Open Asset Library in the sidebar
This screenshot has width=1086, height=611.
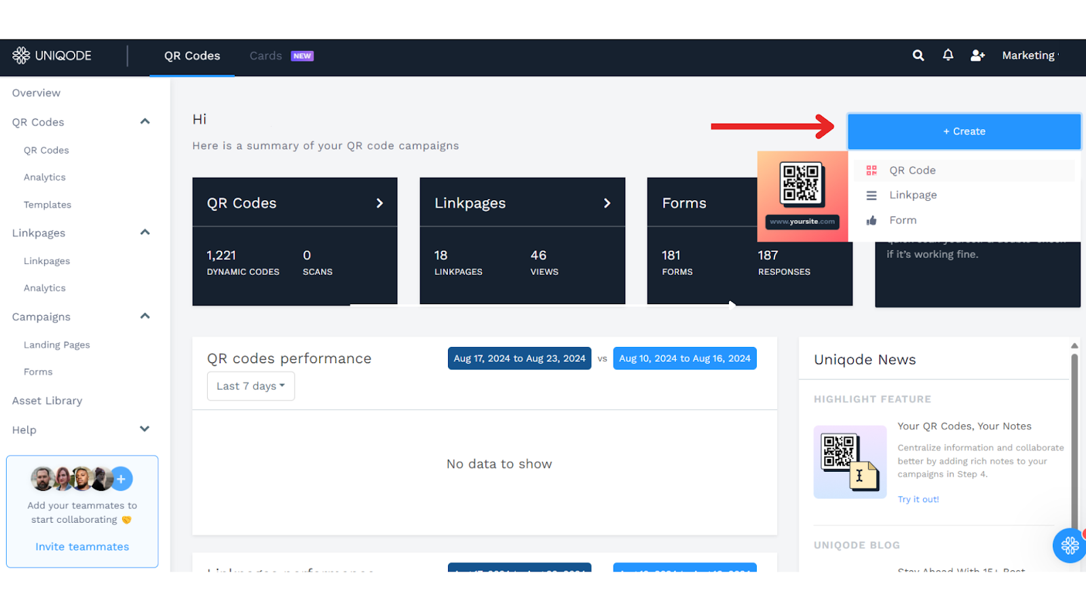[47, 401]
